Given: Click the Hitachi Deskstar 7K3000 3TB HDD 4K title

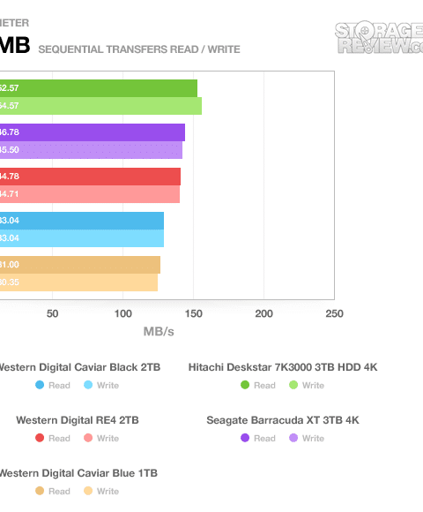Looking at the screenshot, I should coord(283,367).
